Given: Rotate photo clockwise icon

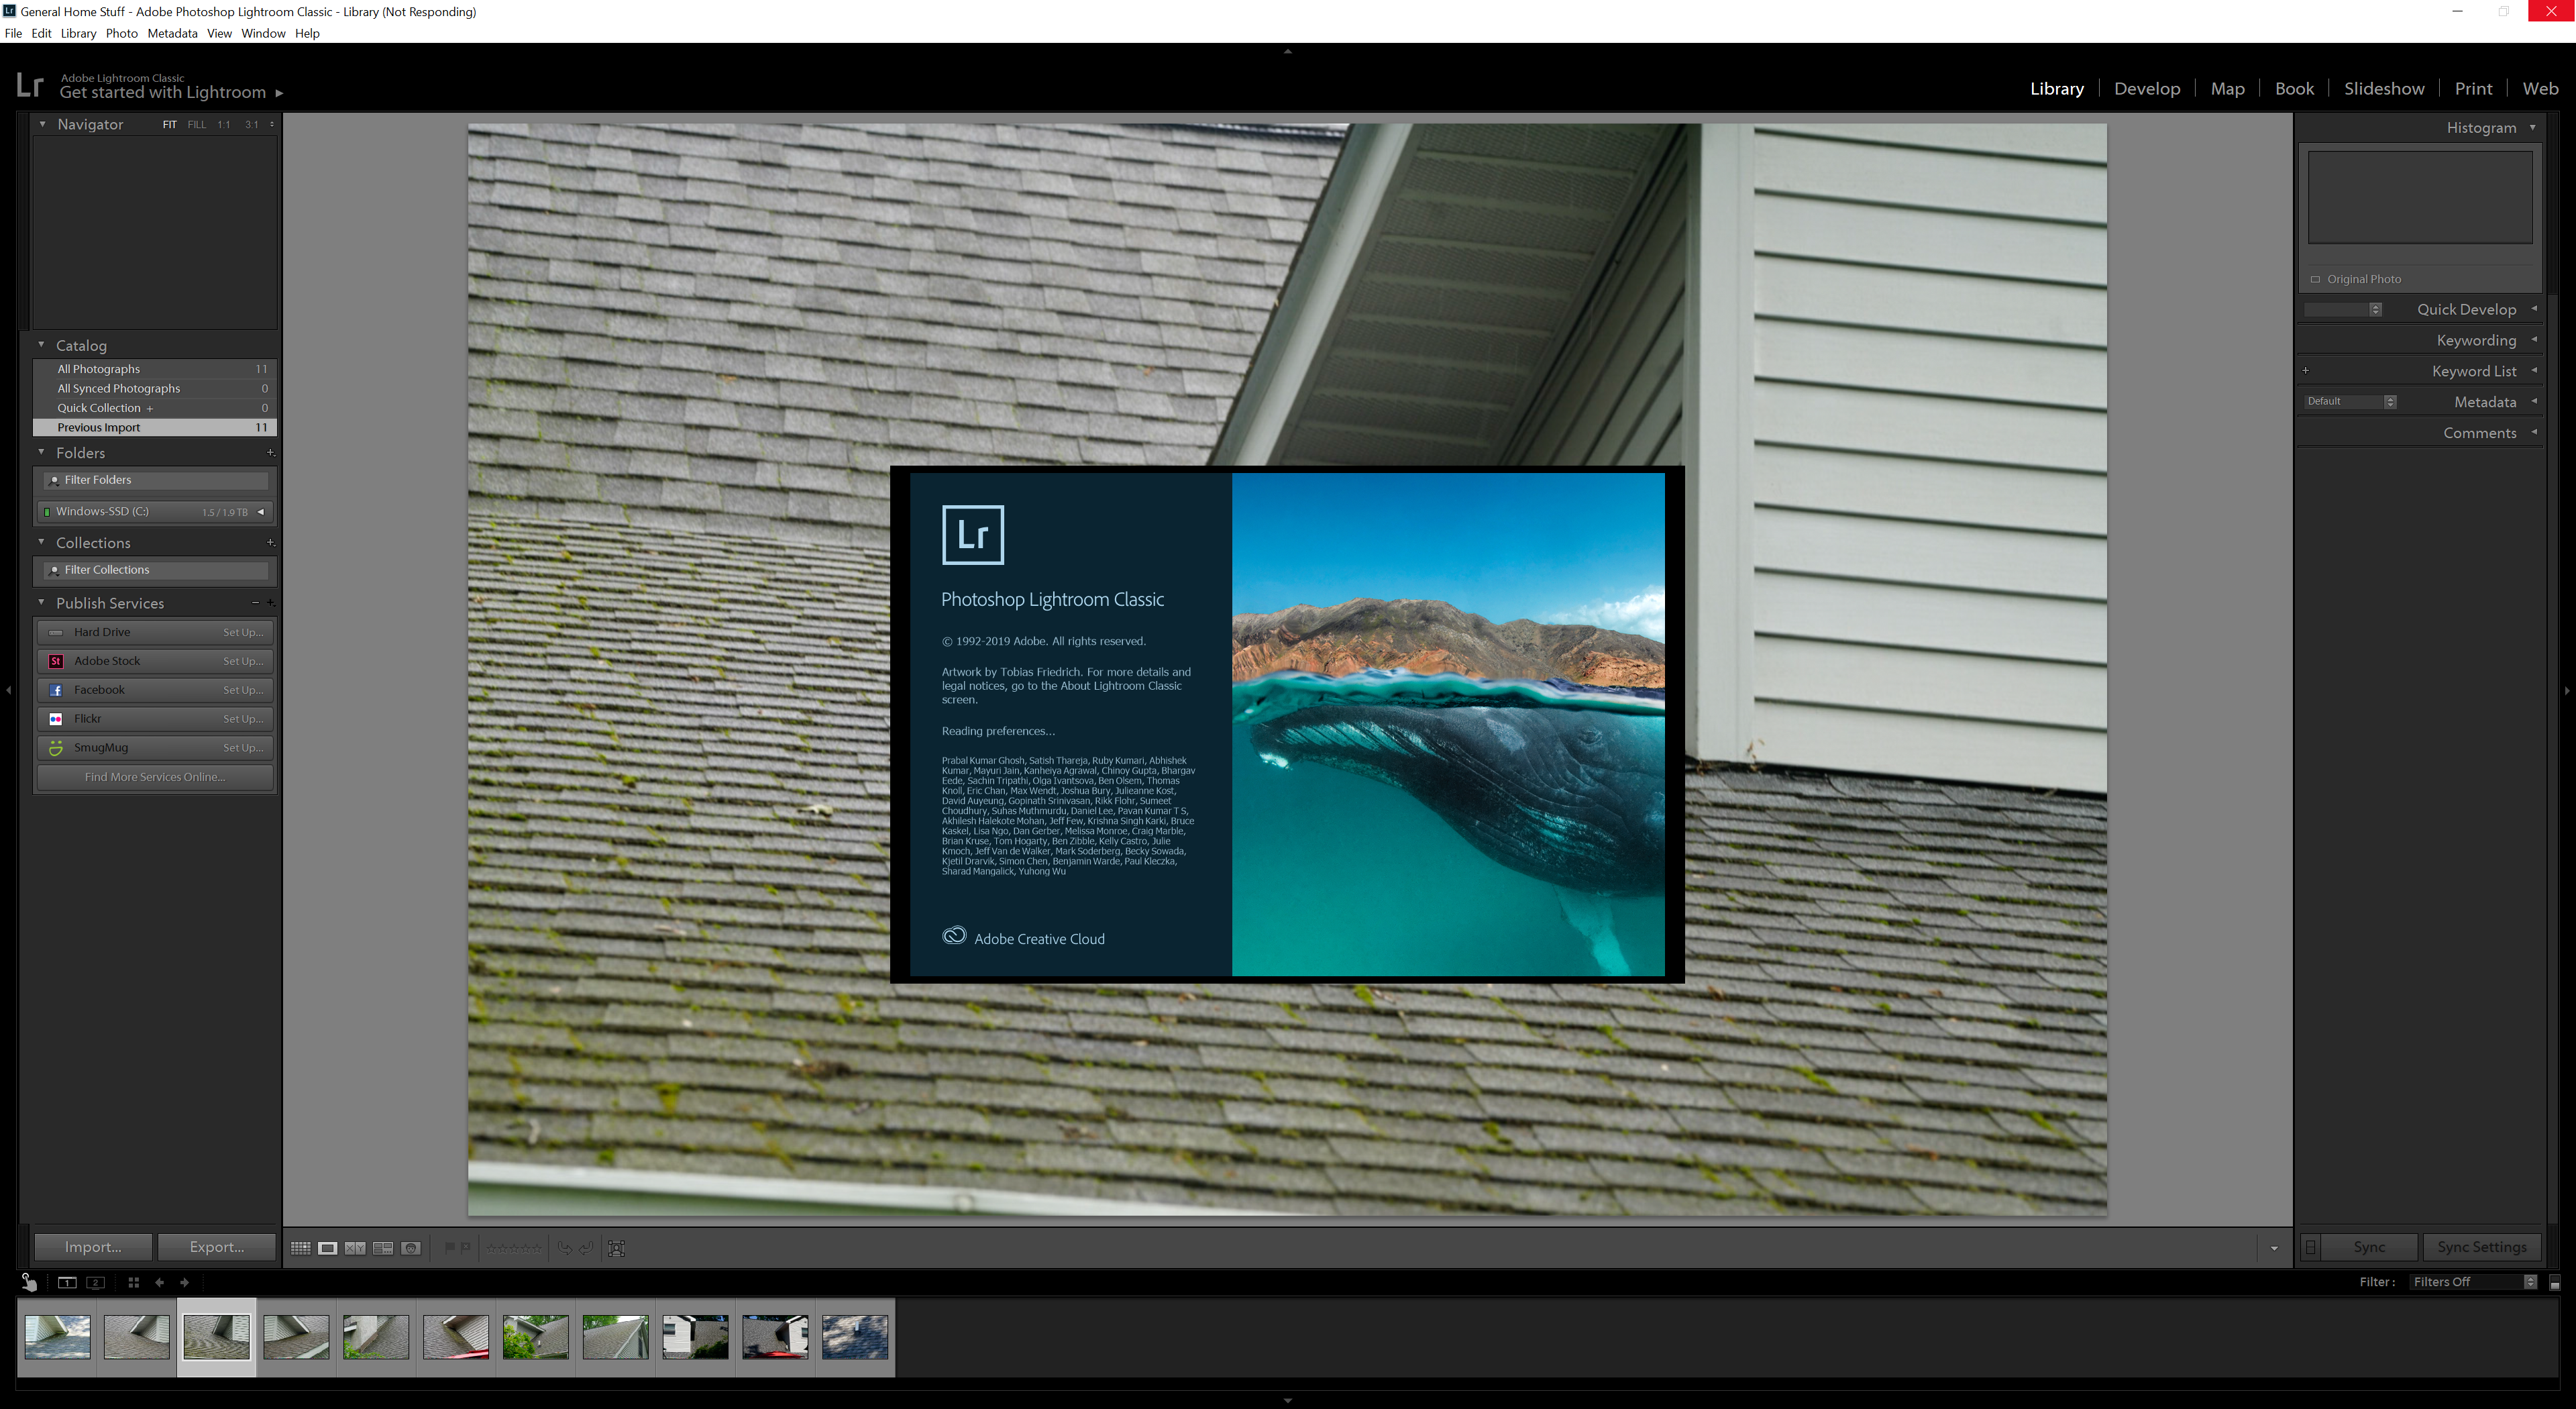Looking at the screenshot, I should click(x=587, y=1248).
